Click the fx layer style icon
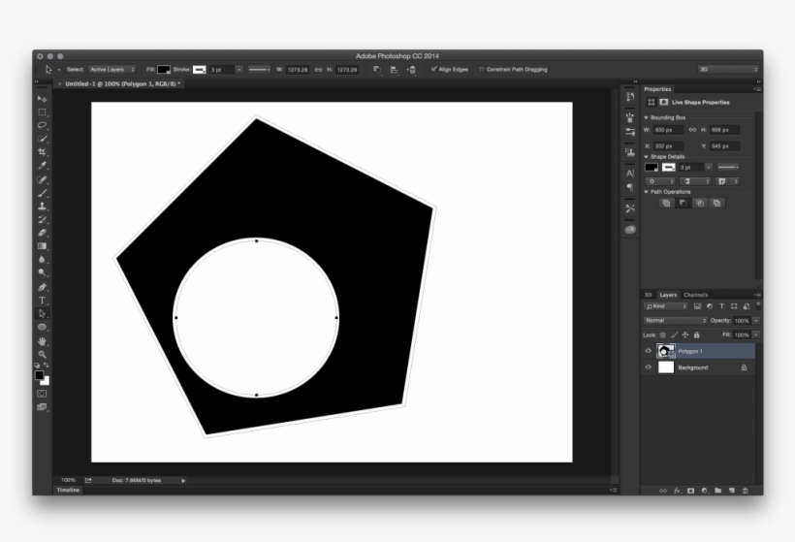The image size is (795, 542). click(x=677, y=491)
